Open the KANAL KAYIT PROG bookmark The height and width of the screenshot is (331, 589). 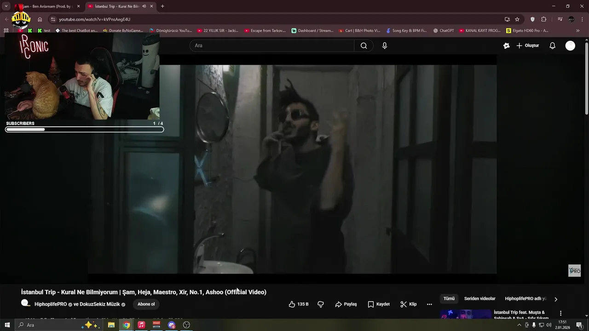click(x=479, y=31)
